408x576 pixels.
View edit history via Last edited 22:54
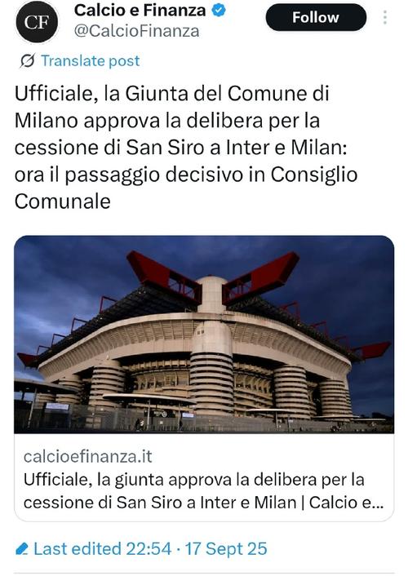[x=102, y=549]
